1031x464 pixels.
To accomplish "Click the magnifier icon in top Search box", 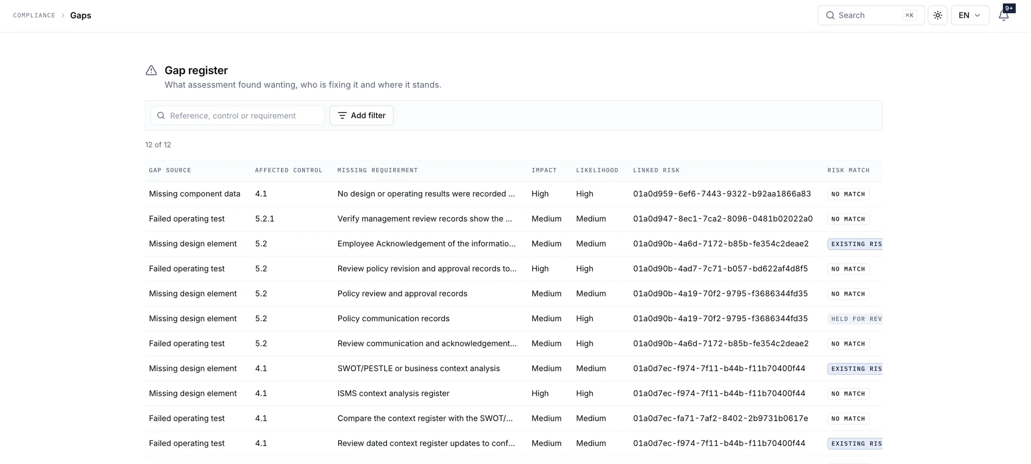I will pos(830,15).
